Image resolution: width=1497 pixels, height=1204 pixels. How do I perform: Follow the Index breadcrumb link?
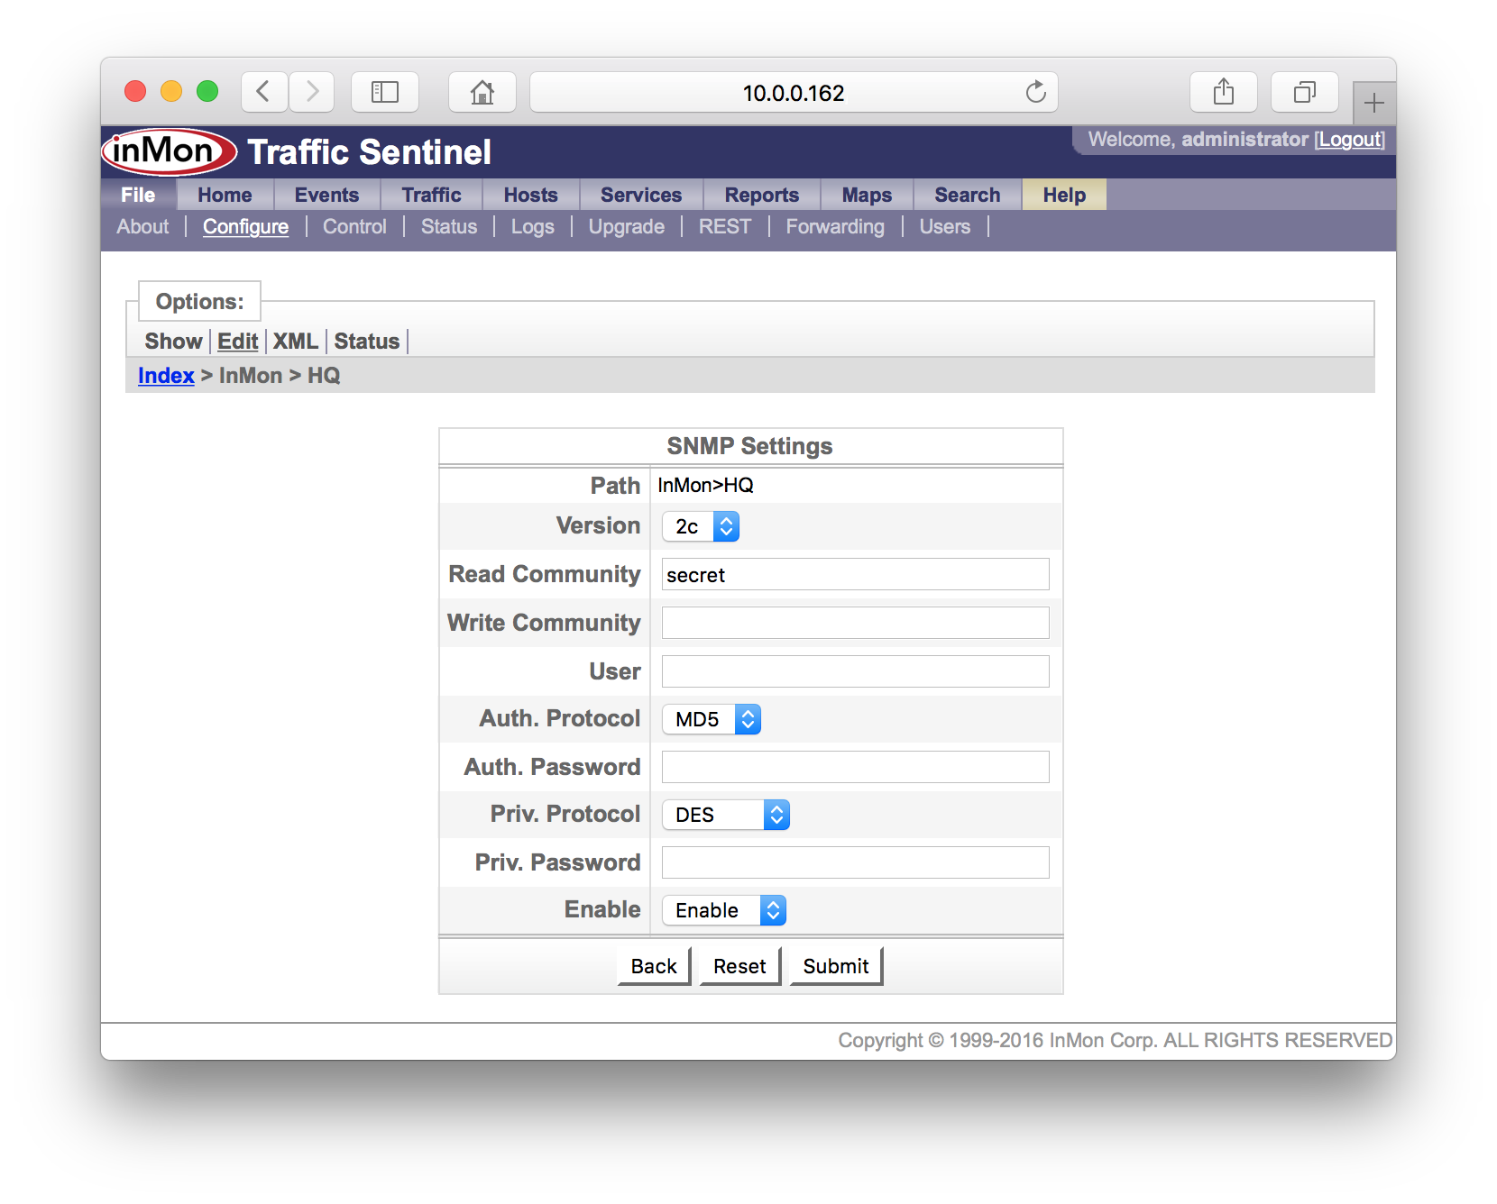pos(166,376)
